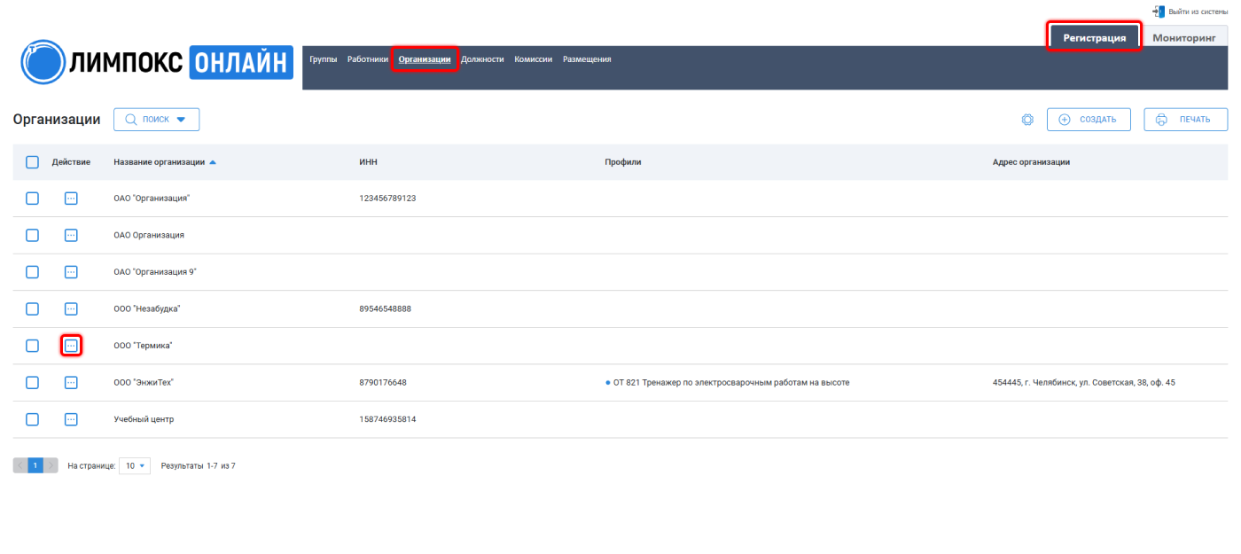Open the Работники menu item
Viewport: 1241px width, 554px height.
click(x=368, y=59)
